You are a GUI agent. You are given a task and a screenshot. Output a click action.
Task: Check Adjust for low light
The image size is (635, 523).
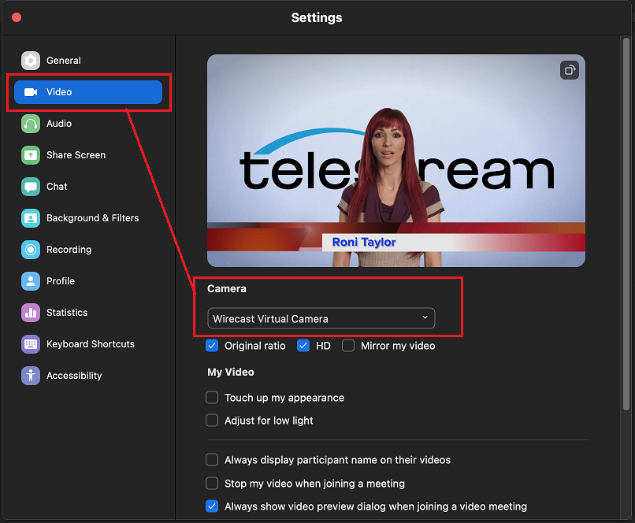click(212, 421)
